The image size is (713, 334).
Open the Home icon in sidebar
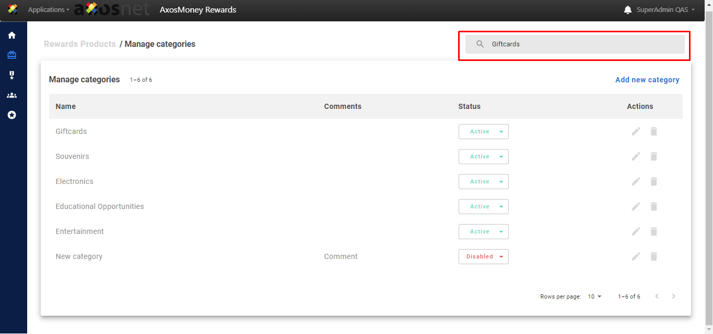coord(11,35)
